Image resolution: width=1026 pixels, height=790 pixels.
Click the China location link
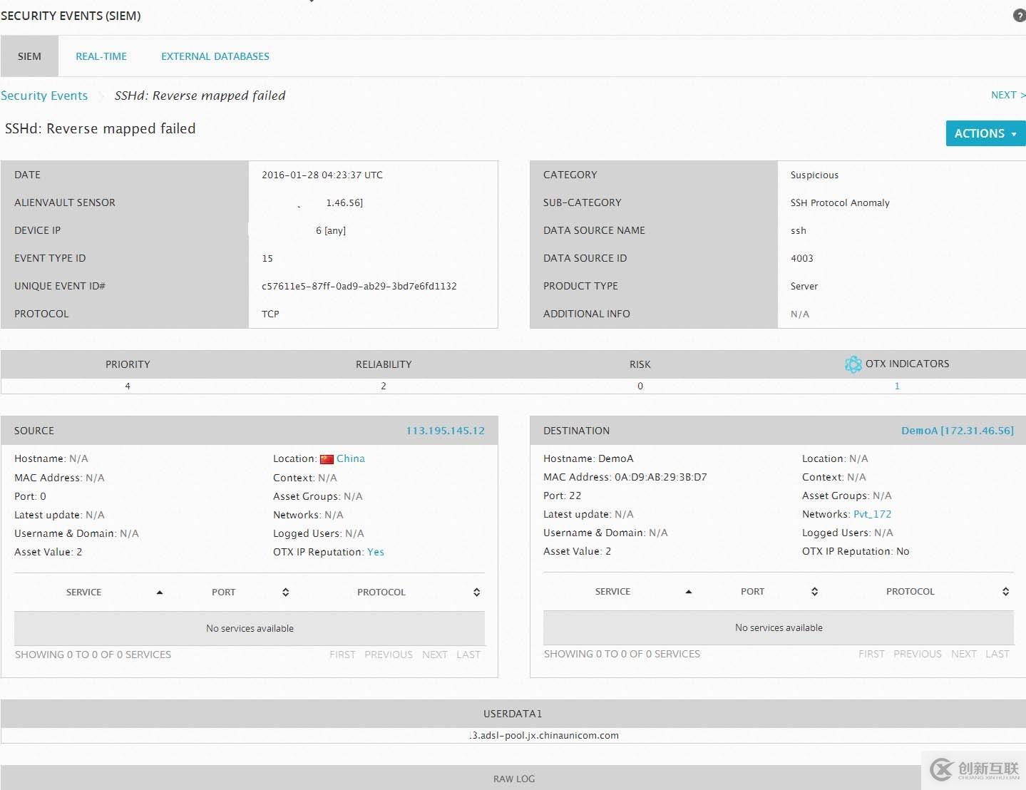point(351,458)
